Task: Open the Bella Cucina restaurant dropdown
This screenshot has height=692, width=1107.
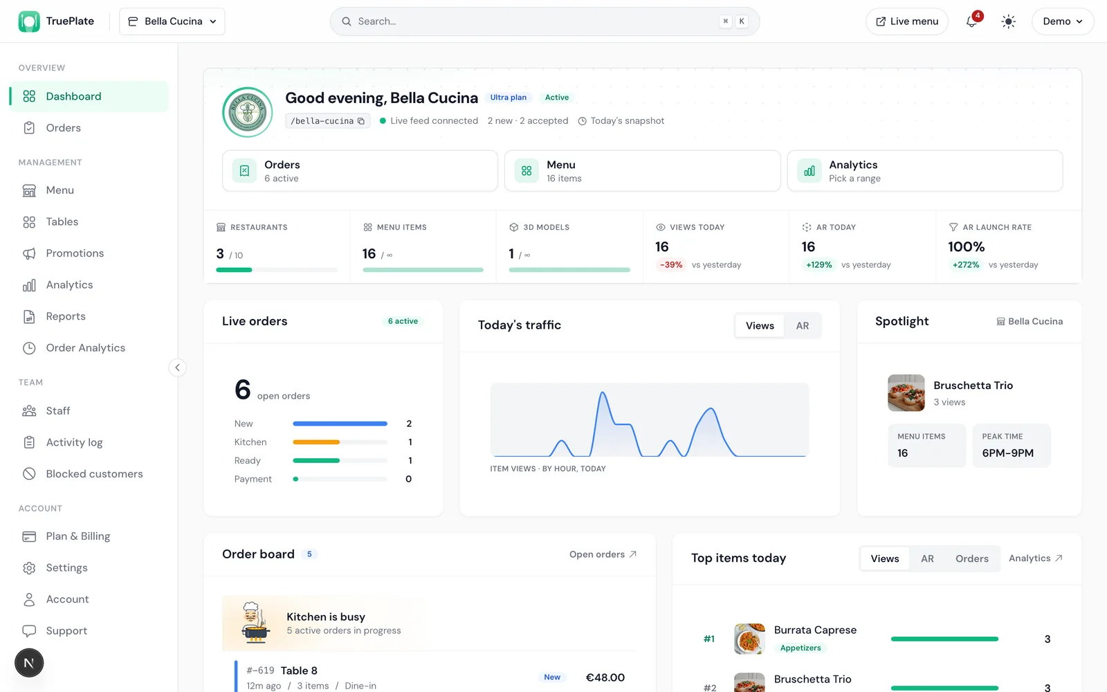Action: tap(172, 21)
